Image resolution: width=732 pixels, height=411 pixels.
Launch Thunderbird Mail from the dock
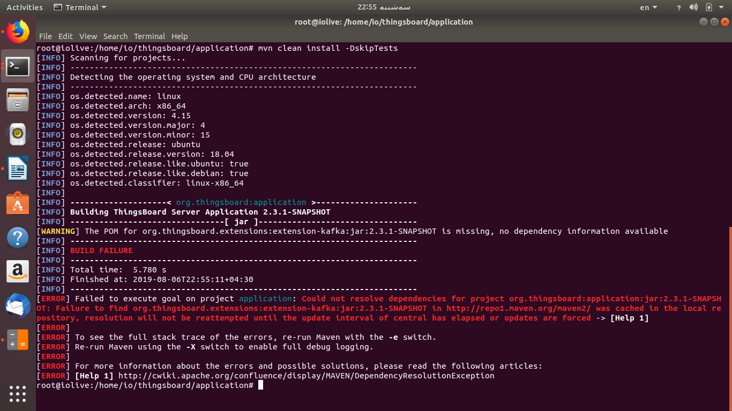[x=18, y=306]
